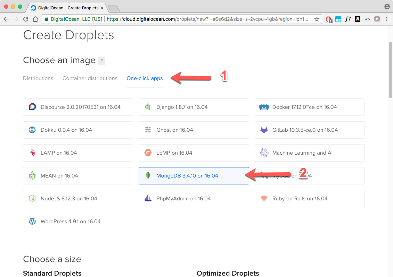Reload the page with the refresh icon

(26, 19)
